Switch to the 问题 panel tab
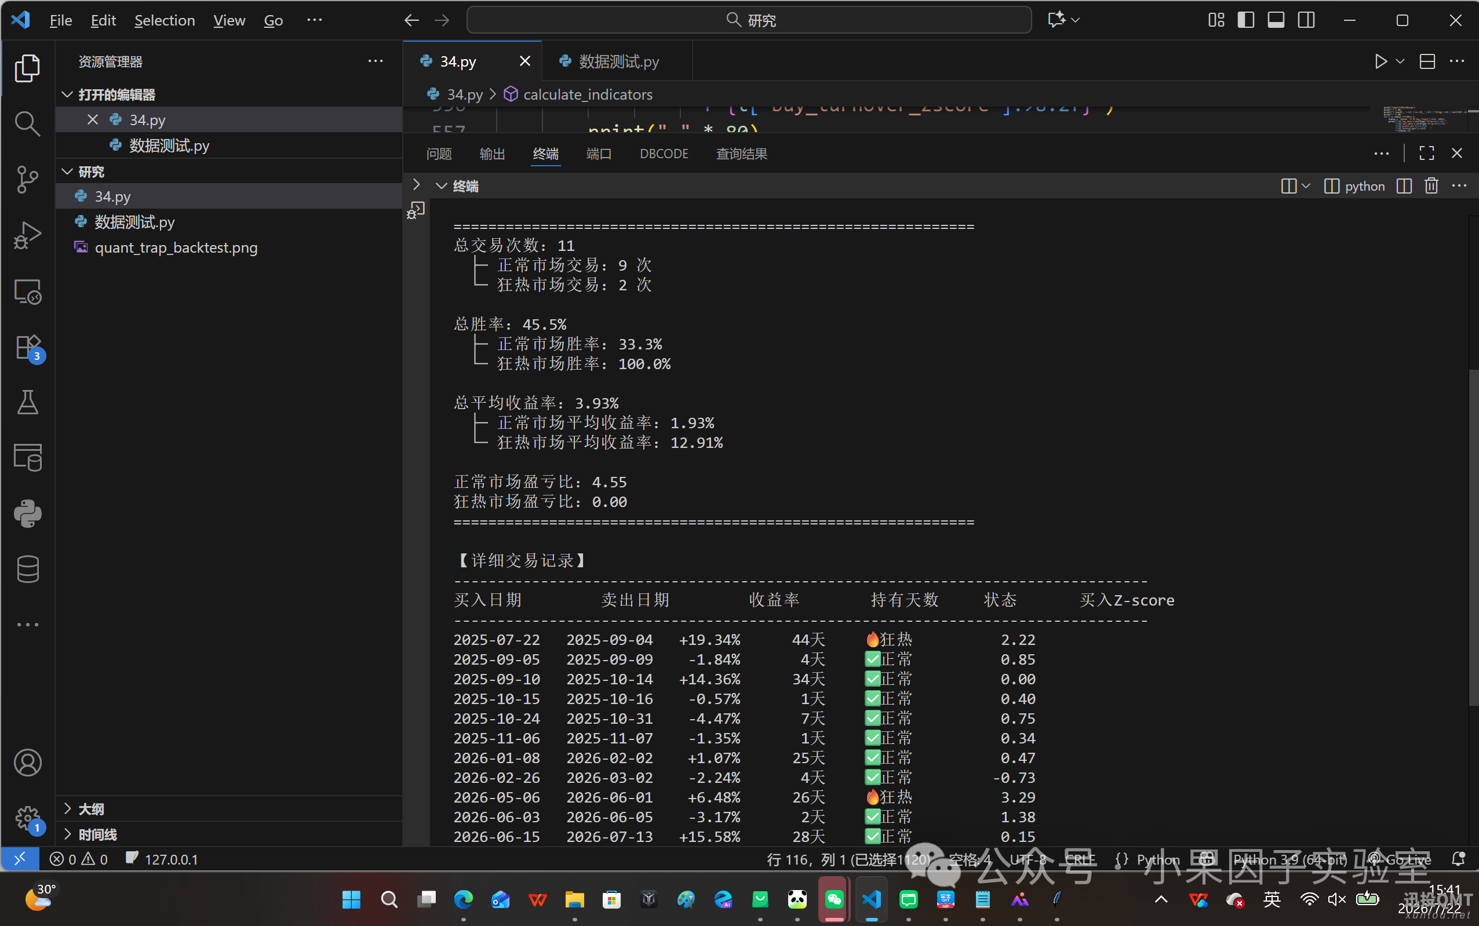 point(439,154)
